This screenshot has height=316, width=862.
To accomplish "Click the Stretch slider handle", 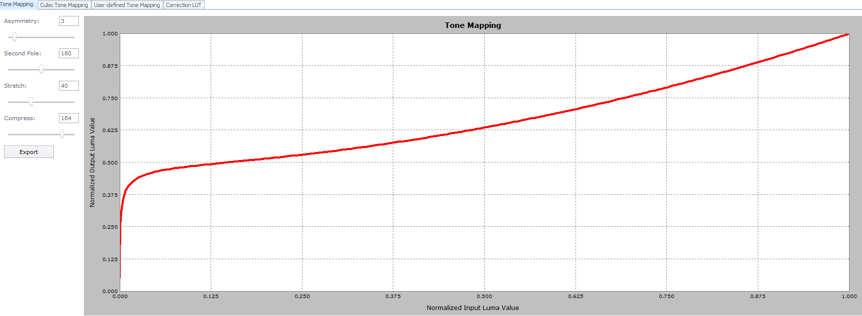I will tap(31, 102).
